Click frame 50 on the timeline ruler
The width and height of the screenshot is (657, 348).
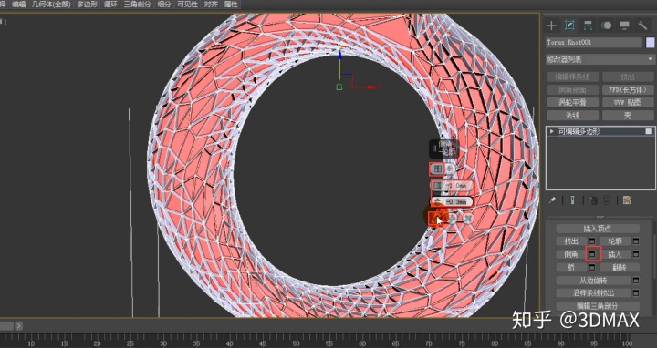coord(296,343)
